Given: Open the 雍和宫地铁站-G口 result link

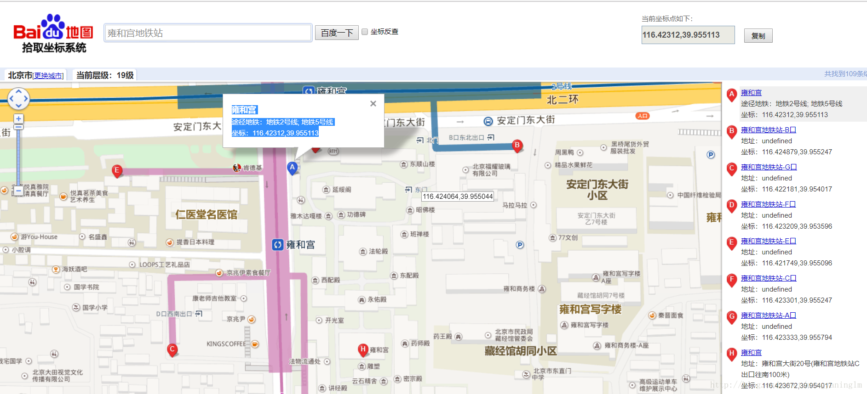Looking at the screenshot, I should [769, 167].
